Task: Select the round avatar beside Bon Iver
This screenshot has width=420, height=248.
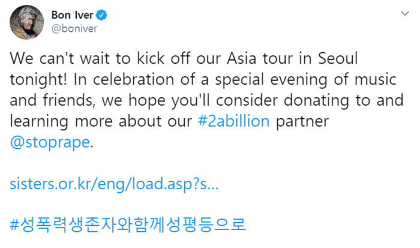Action: tap(27, 22)
